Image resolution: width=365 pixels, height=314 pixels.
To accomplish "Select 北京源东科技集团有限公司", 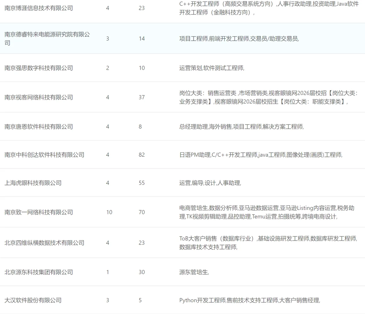I will [39, 272].
